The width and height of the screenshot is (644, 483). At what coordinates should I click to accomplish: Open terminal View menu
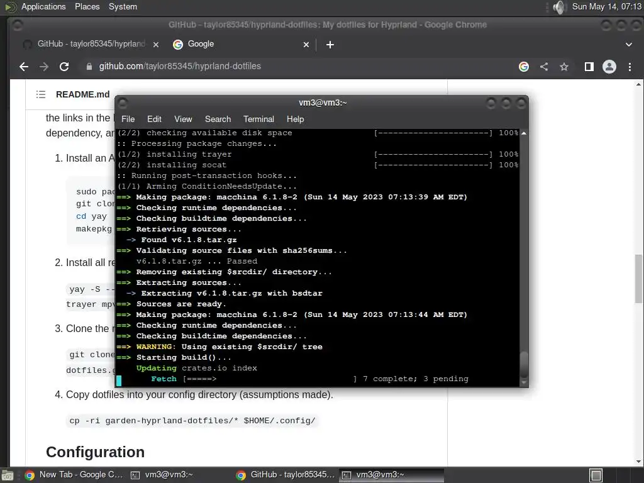[183, 119]
